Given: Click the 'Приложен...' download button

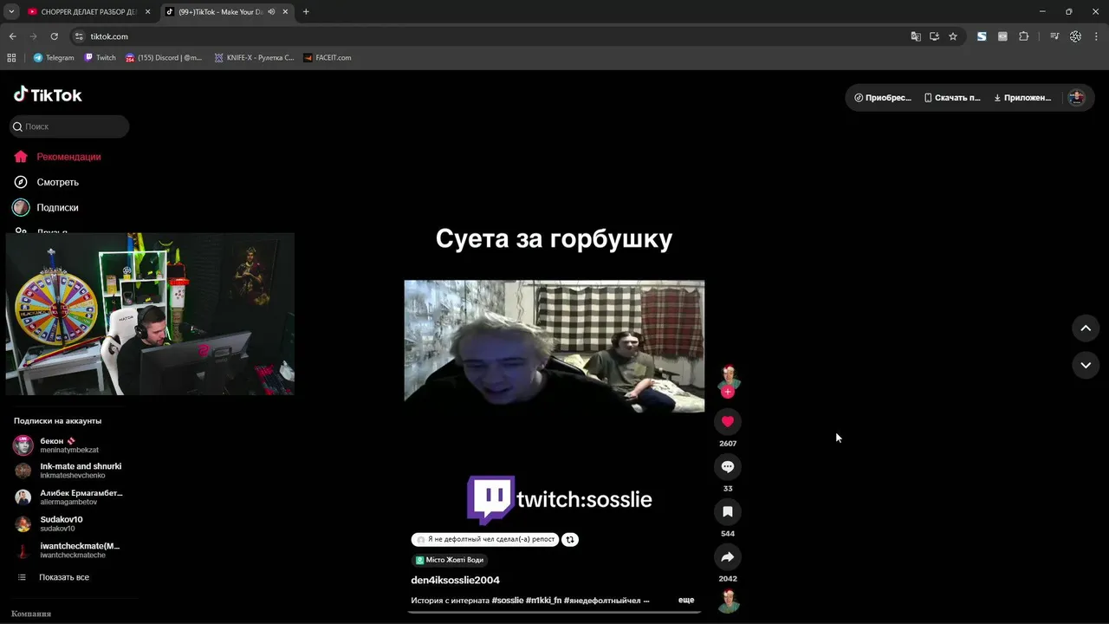Looking at the screenshot, I should tap(1022, 98).
